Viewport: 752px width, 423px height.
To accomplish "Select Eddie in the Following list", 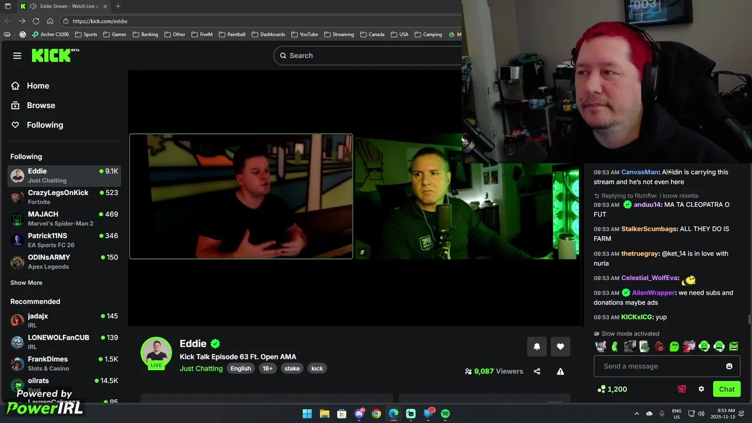I will [64, 176].
